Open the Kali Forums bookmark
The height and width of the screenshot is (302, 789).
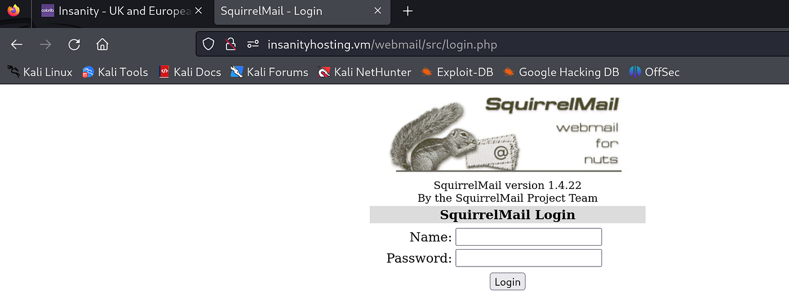[269, 72]
